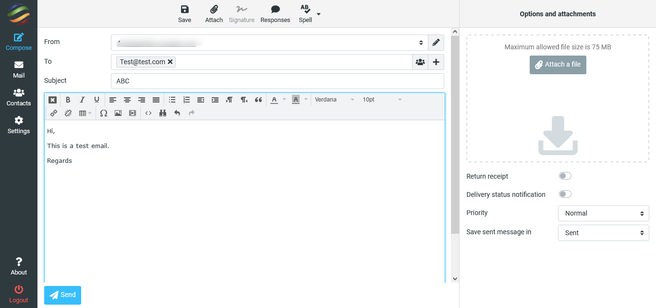Screen dimensions: 656x308
Task: Open the Priority dropdown
Action: (x=603, y=213)
